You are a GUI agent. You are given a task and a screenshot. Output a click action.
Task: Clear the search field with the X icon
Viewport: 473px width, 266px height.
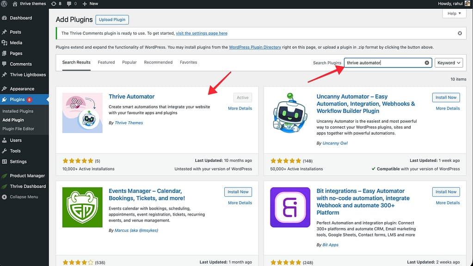427,63
